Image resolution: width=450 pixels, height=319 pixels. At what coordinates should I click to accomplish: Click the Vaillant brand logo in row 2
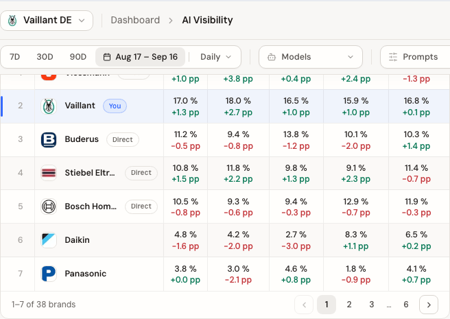(49, 106)
